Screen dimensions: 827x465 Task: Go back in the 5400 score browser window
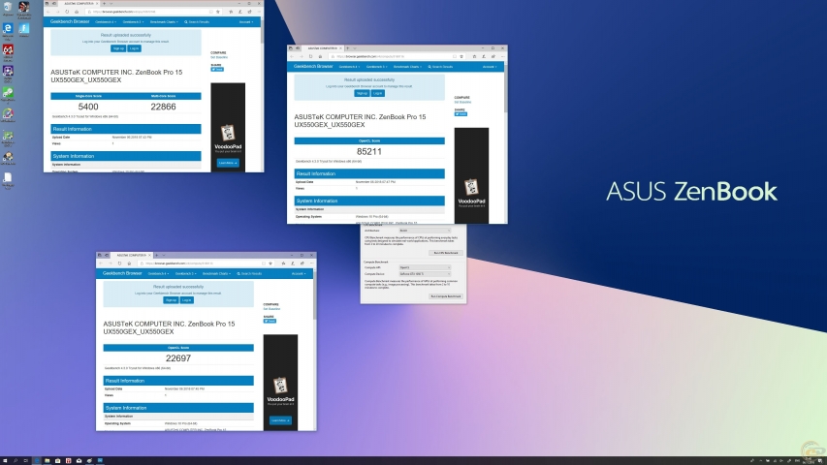click(x=48, y=12)
